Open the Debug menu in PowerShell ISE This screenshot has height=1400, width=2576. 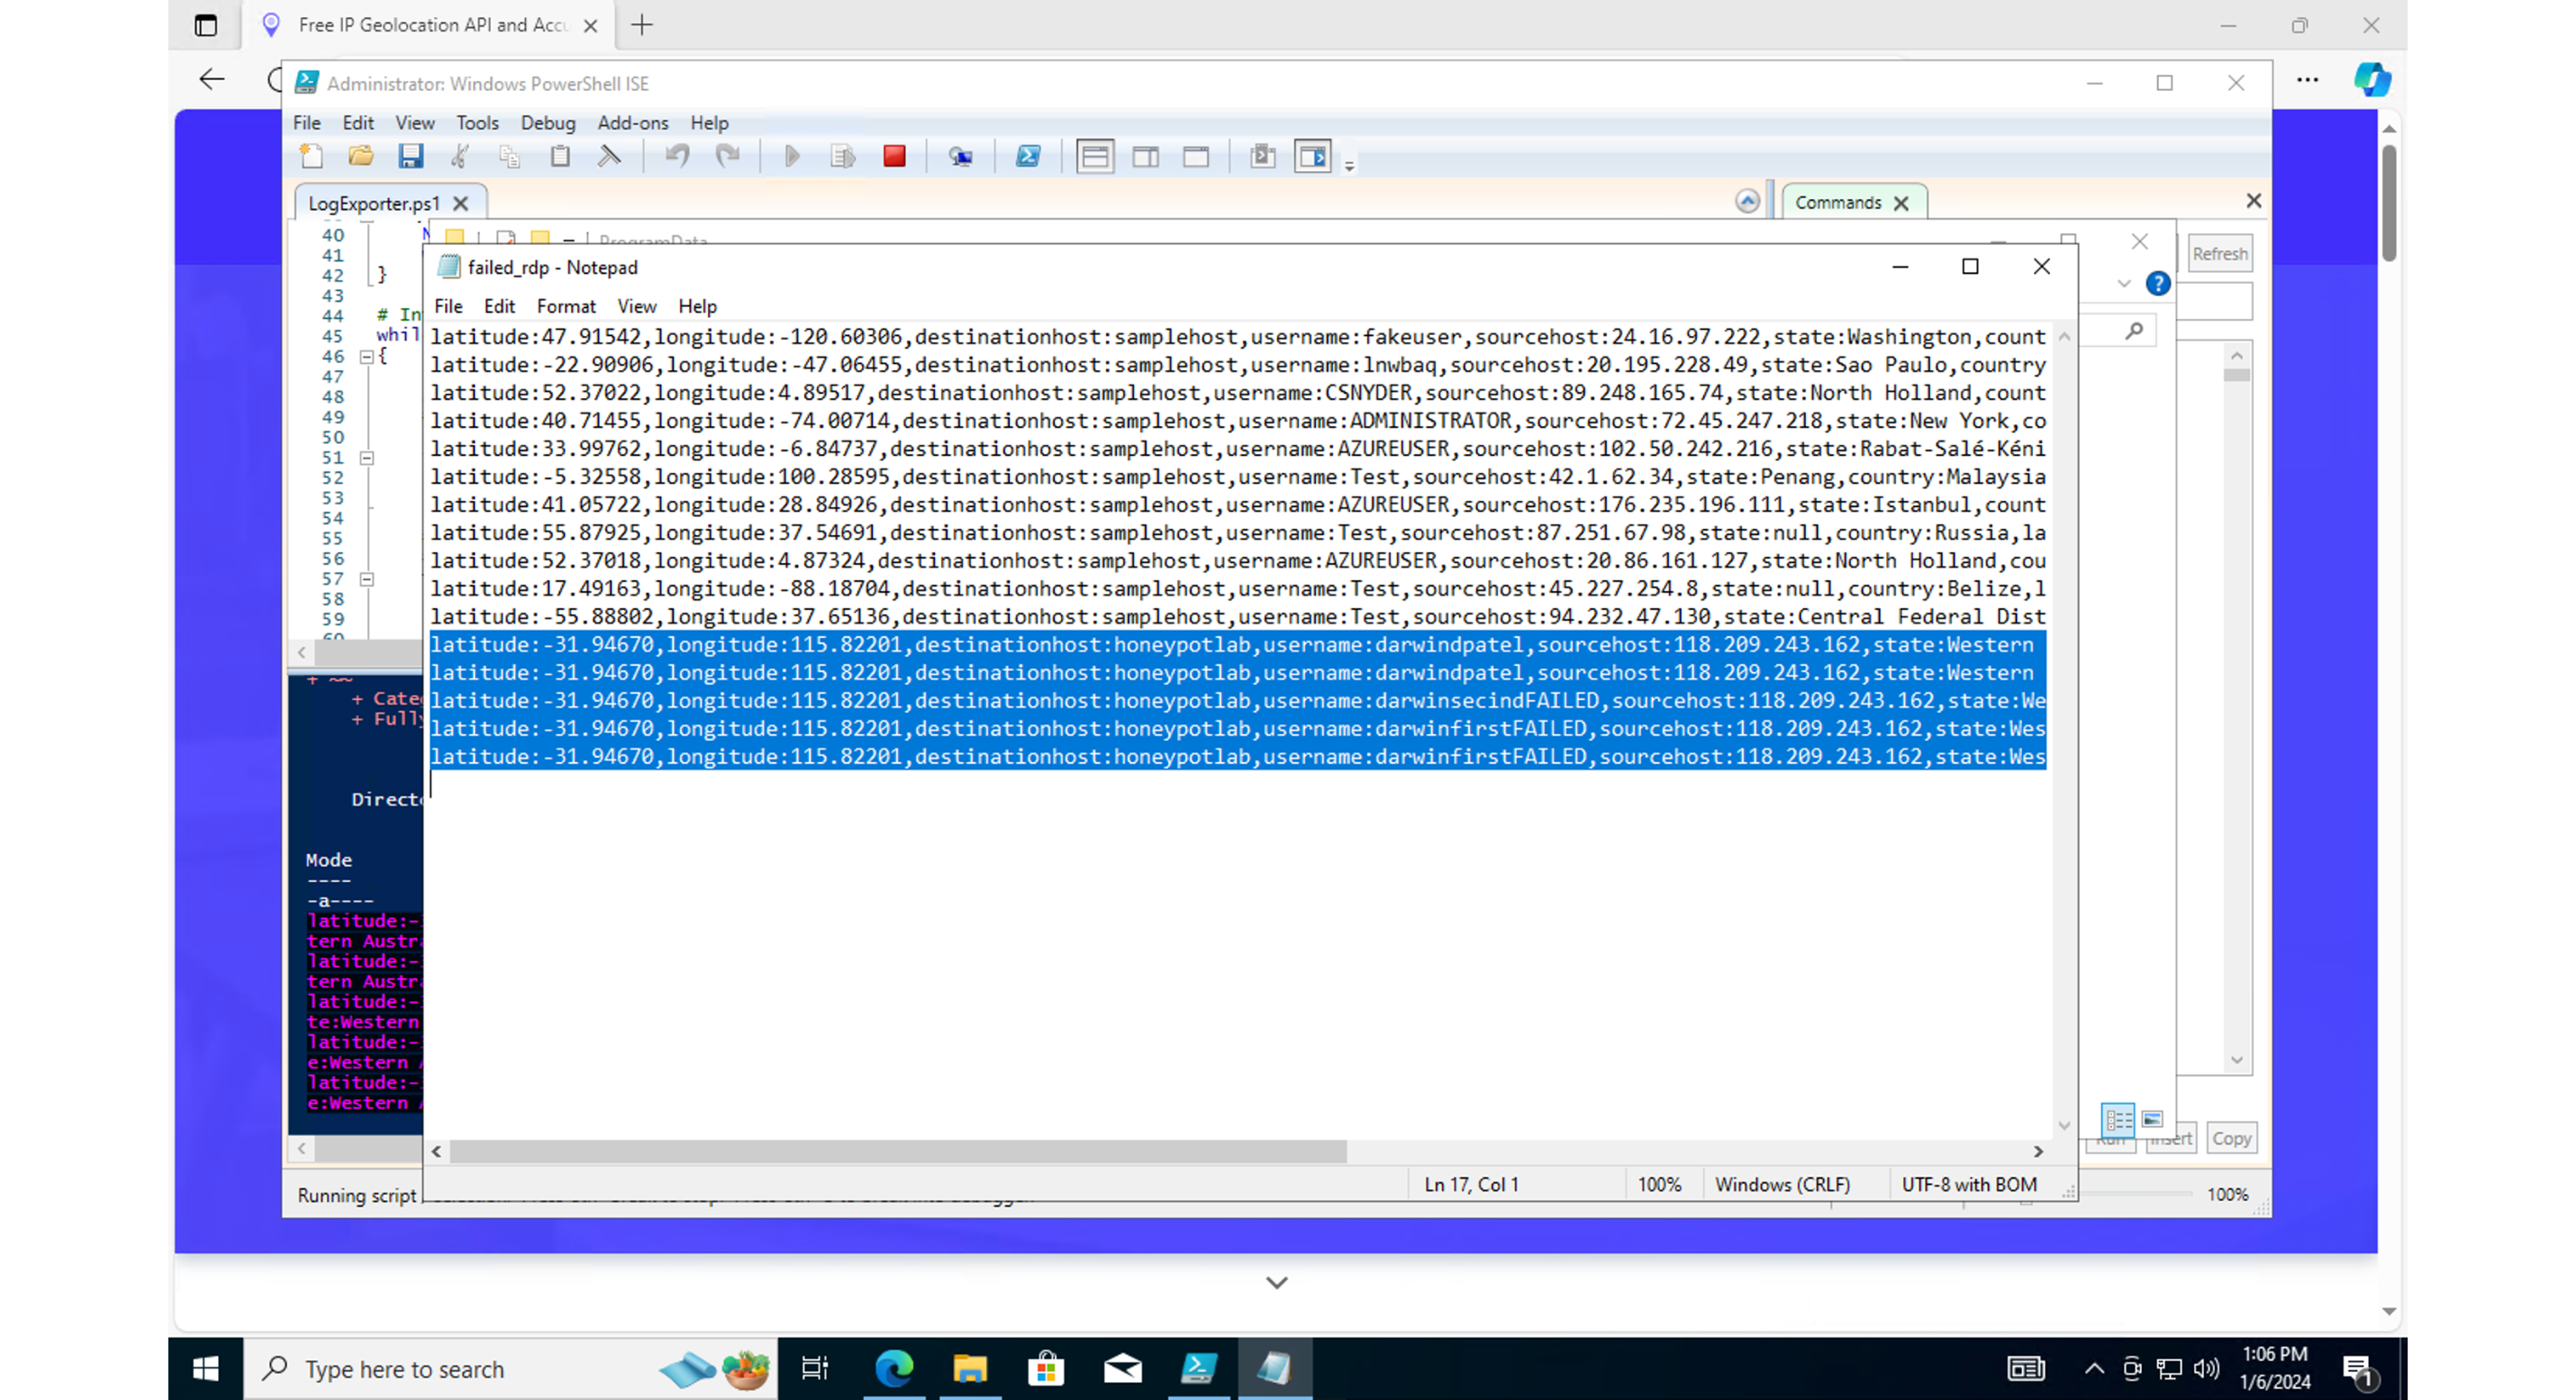547,122
